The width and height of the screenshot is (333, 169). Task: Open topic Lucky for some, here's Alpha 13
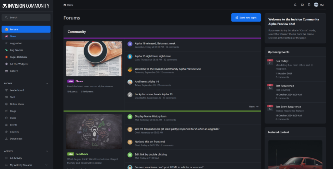point(154,94)
